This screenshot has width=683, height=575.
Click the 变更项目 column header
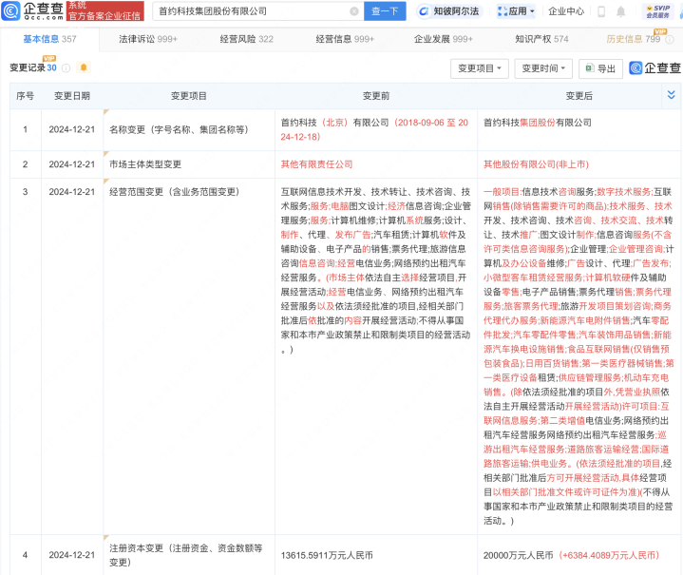click(x=189, y=96)
